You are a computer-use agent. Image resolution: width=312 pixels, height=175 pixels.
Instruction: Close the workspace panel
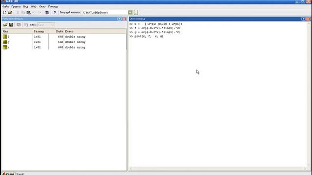point(124,19)
